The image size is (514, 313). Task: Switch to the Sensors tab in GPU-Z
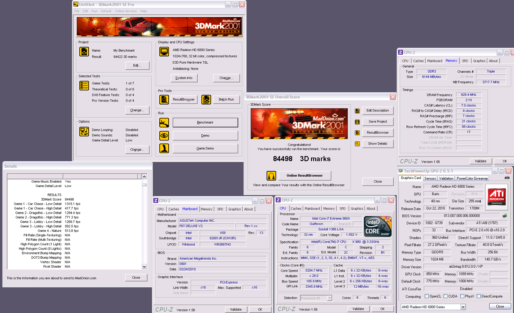pyautogui.click(x=430, y=178)
